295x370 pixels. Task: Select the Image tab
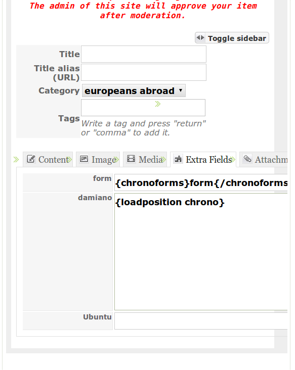pos(98,160)
